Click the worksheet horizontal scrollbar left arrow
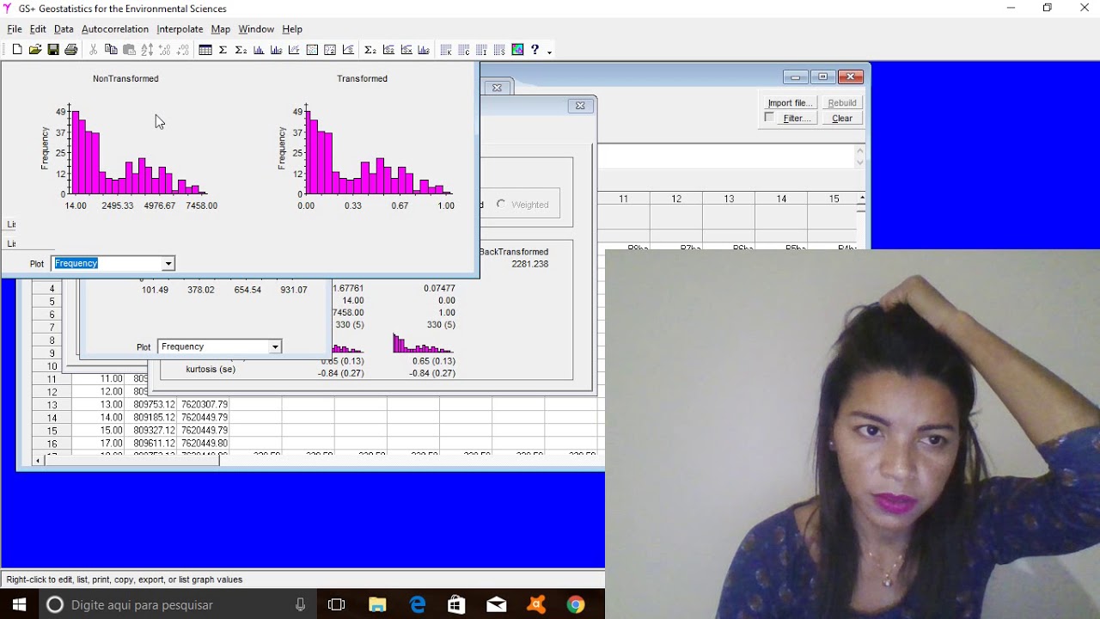The height and width of the screenshot is (619, 1100). (38, 461)
